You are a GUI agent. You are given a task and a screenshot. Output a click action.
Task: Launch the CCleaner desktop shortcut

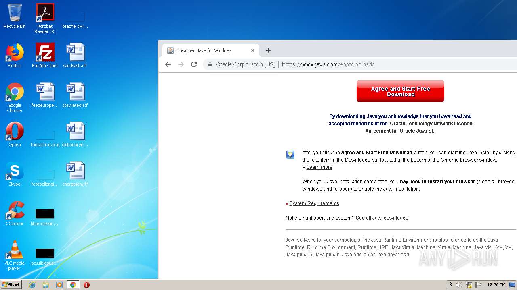point(15,213)
